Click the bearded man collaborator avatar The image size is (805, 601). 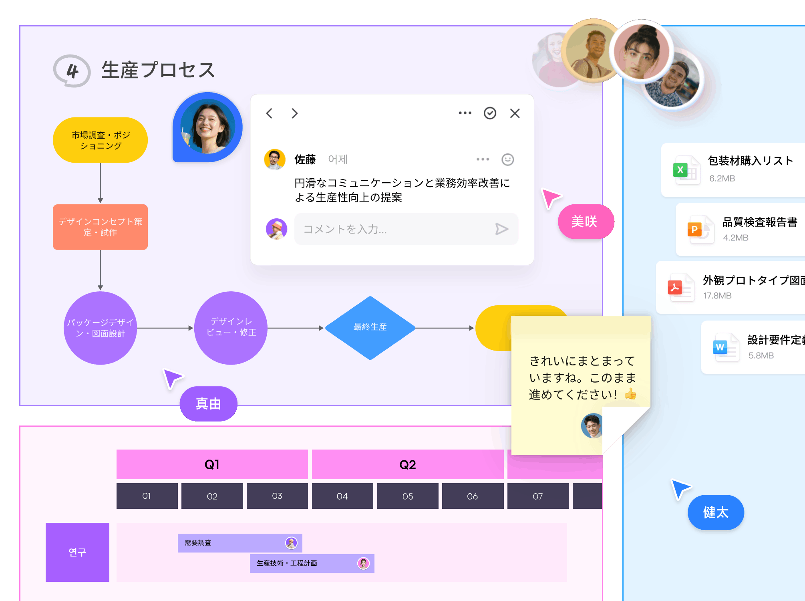tap(677, 82)
